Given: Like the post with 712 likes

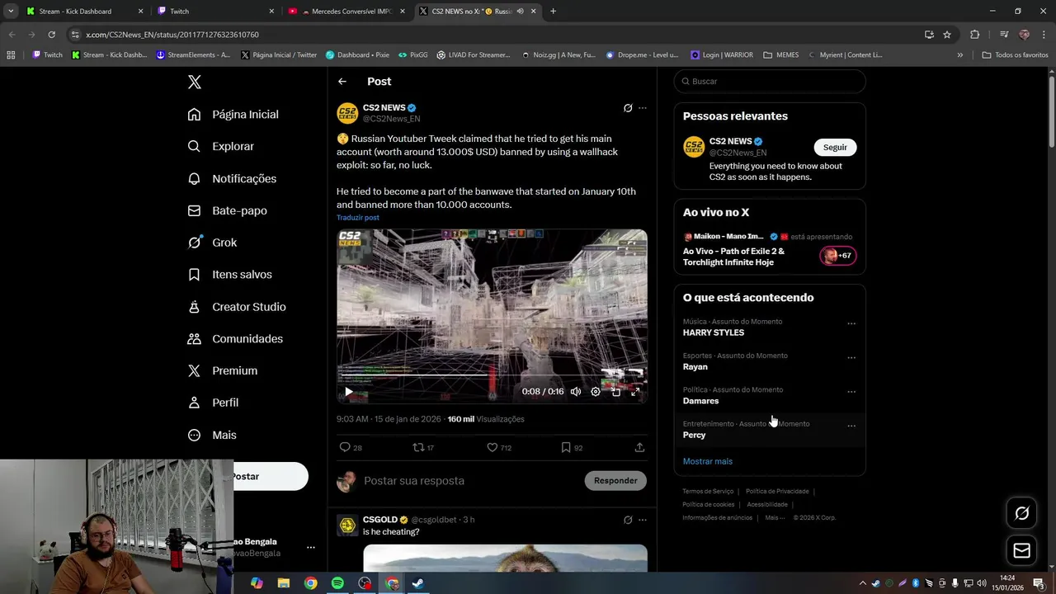Looking at the screenshot, I should point(499,447).
